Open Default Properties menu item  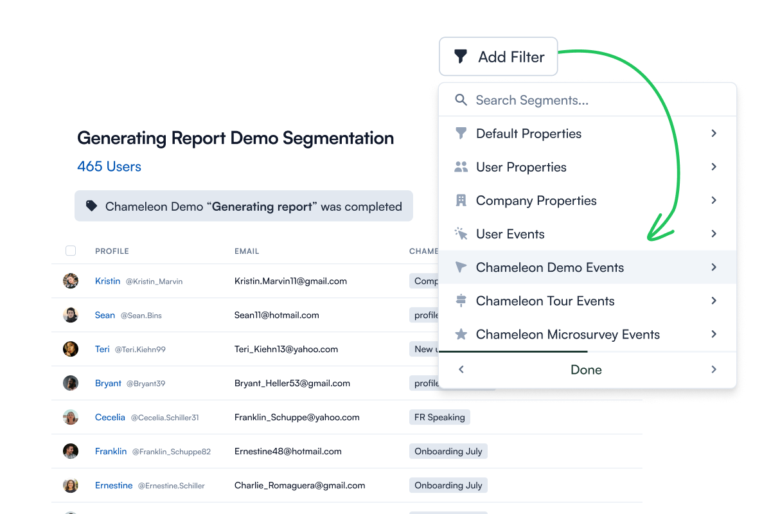coord(587,134)
